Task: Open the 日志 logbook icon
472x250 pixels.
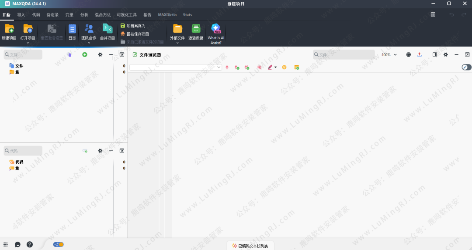Action: point(72,29)
